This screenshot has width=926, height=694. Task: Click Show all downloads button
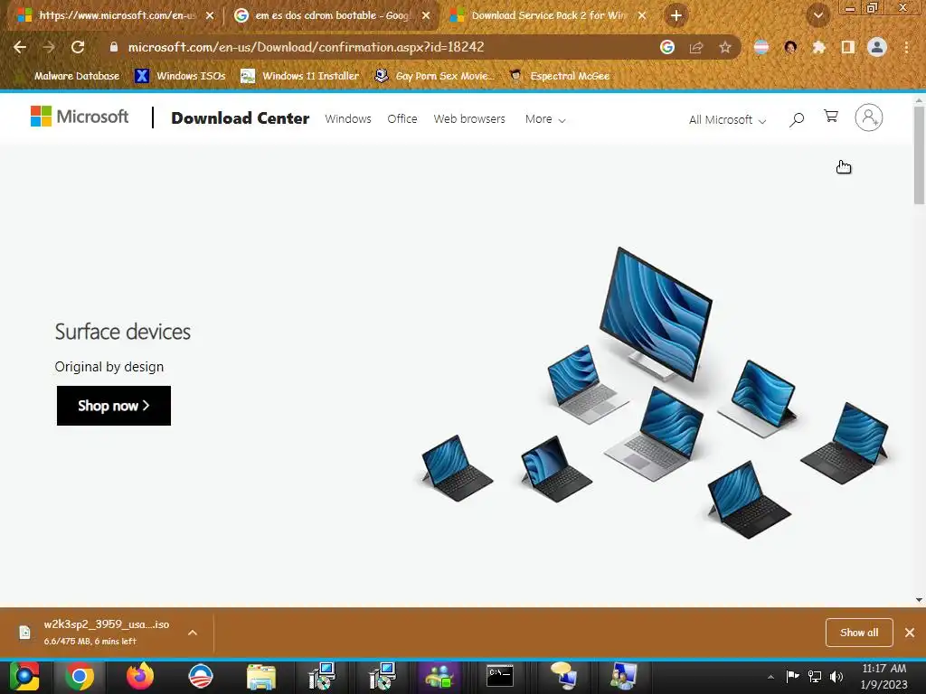click(859, 633)
